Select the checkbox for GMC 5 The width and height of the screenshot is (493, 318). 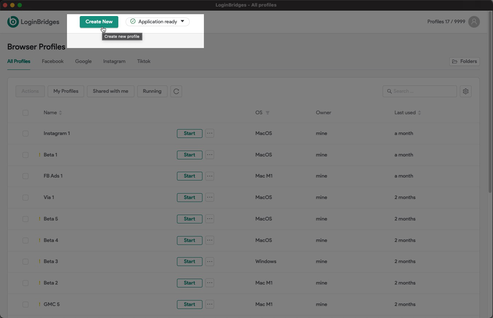coord(25,305)
